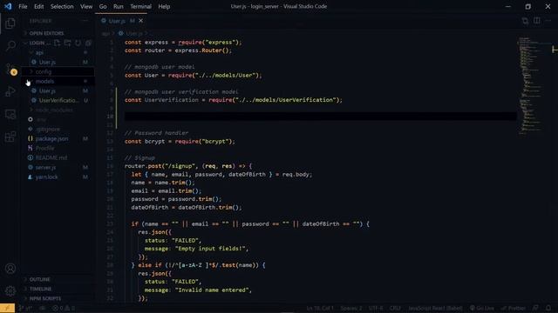Expand the OUTLINE section
The width and height of the screenshot is (558, 313).
click(39, 280)
